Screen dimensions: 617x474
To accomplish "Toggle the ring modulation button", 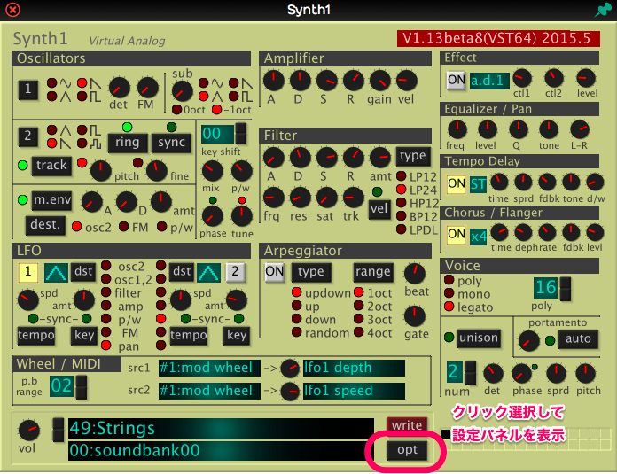I will 128,143.
